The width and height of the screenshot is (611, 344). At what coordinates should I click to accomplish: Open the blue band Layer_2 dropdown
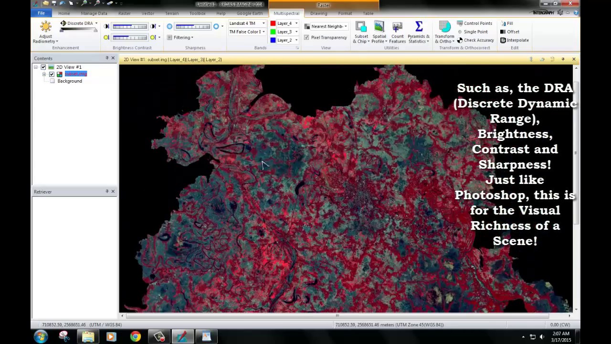point(296,40)
